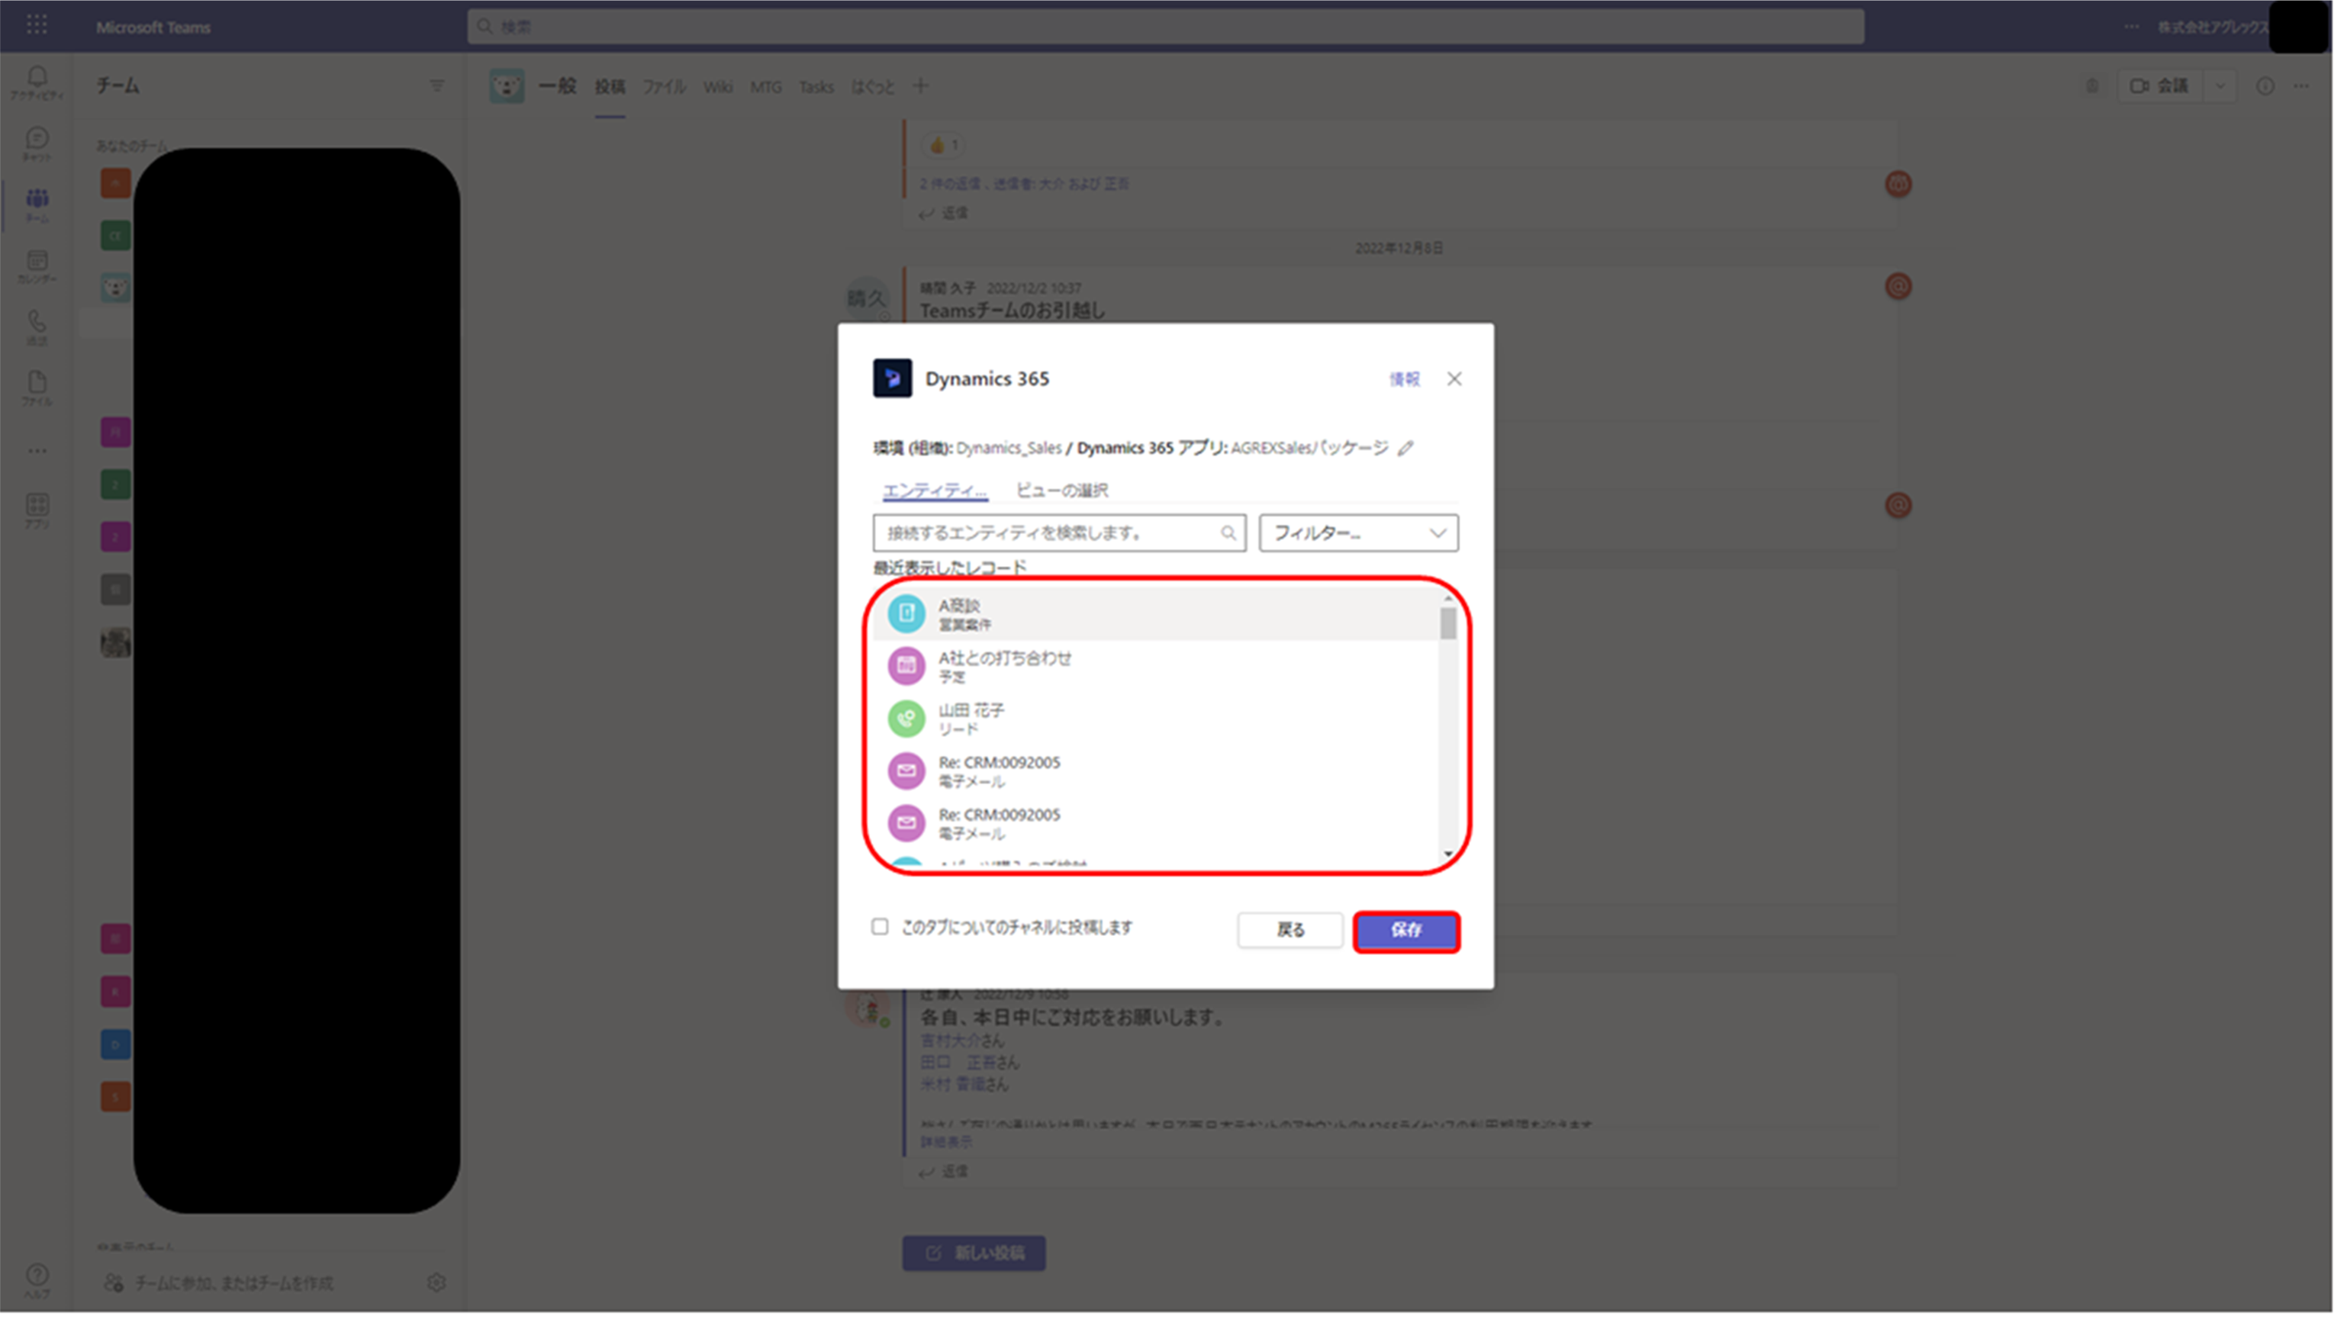2344x1319 pixels.
Task: Open channel more options ellipsis near 会議
Action: point(2302,86)
